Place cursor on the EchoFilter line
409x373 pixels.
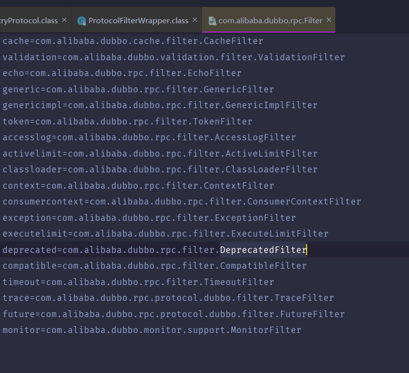[x=122, y=73]
